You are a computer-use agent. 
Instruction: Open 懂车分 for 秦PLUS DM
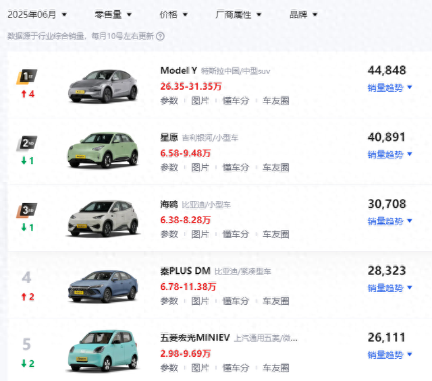pos(236,301)
